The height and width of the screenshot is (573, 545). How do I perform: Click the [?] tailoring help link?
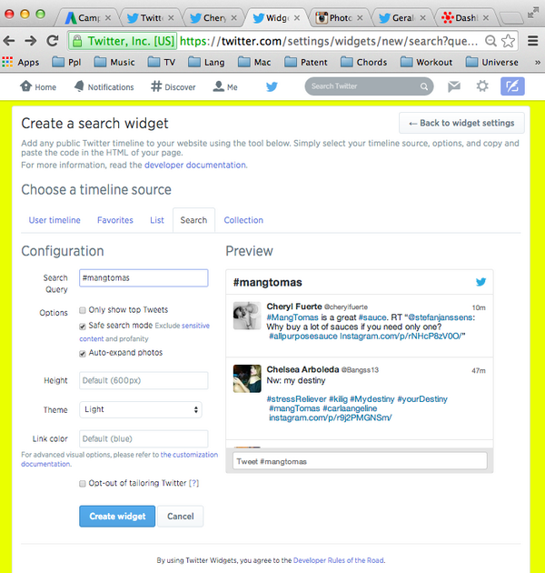point(193,483)
